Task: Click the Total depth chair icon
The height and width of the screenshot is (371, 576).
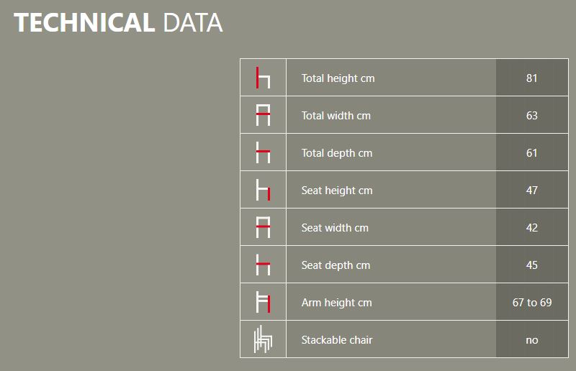Action: [x=263, y=152]
